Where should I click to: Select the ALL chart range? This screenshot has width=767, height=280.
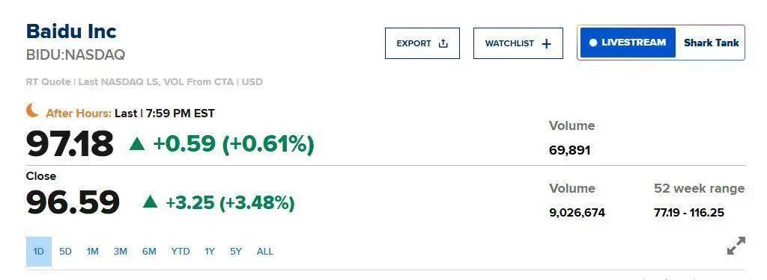coord(264,252)
